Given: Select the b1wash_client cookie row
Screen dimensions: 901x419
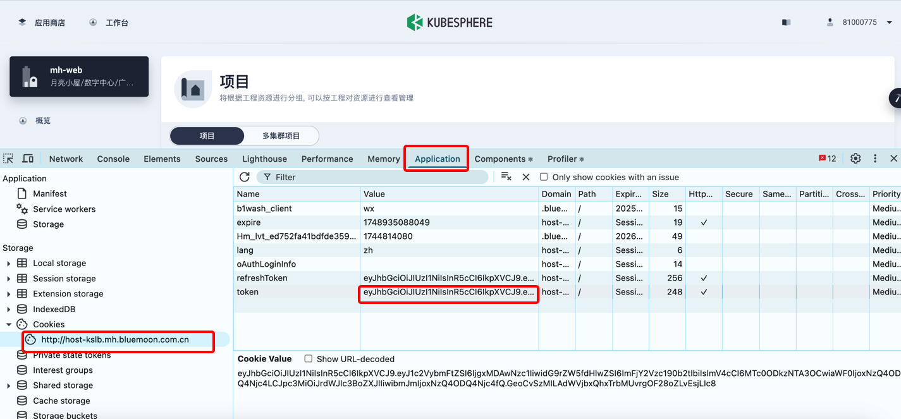Looking at the screenshot, I should (567, 209).
